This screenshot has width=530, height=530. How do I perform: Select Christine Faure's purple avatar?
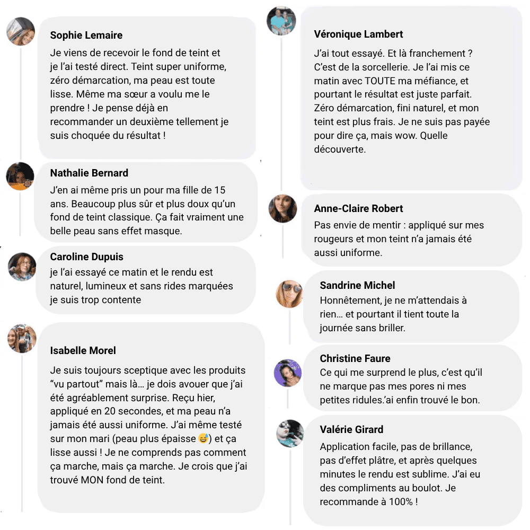pyautogui.click(x=287, y=373)
